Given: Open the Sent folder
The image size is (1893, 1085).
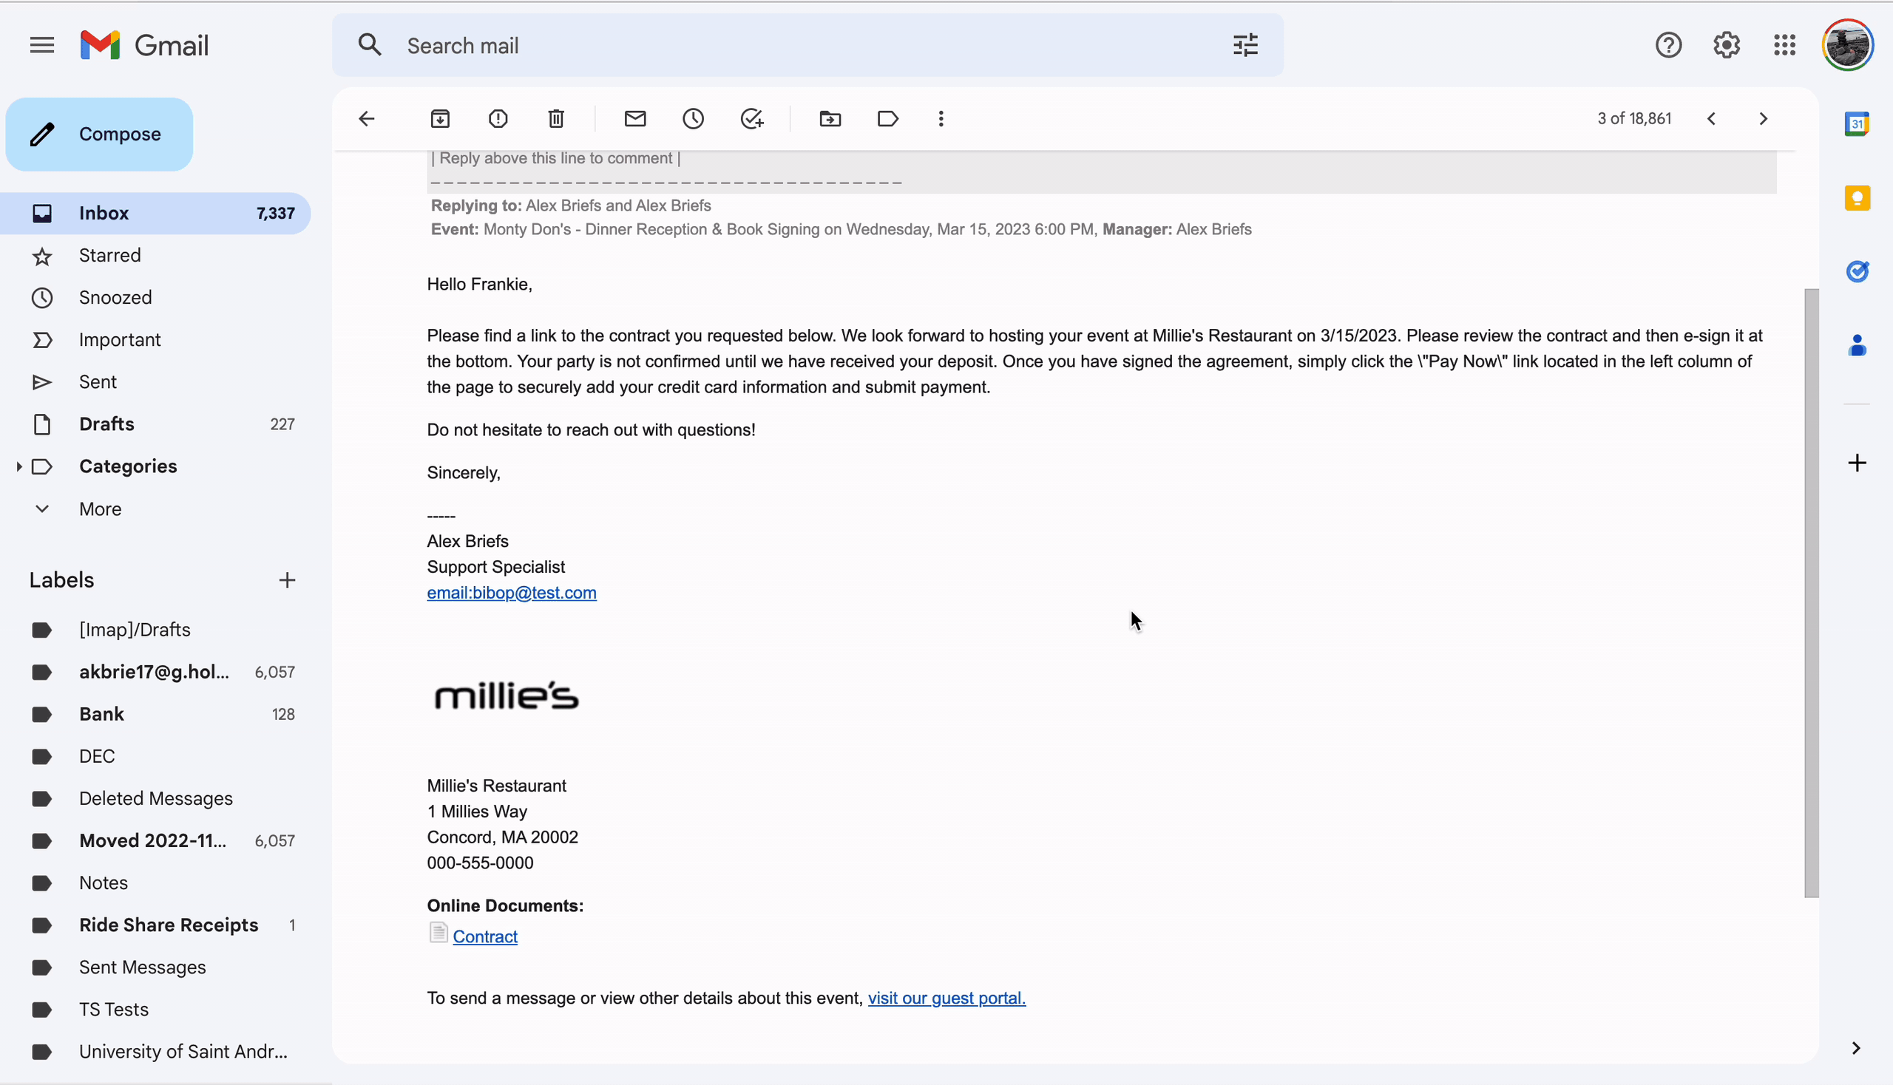Looking at the screenshot, I should (155, 381).
